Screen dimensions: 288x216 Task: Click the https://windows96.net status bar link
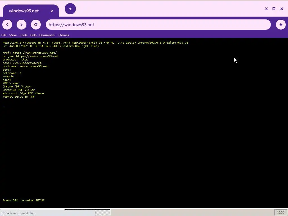18,213
